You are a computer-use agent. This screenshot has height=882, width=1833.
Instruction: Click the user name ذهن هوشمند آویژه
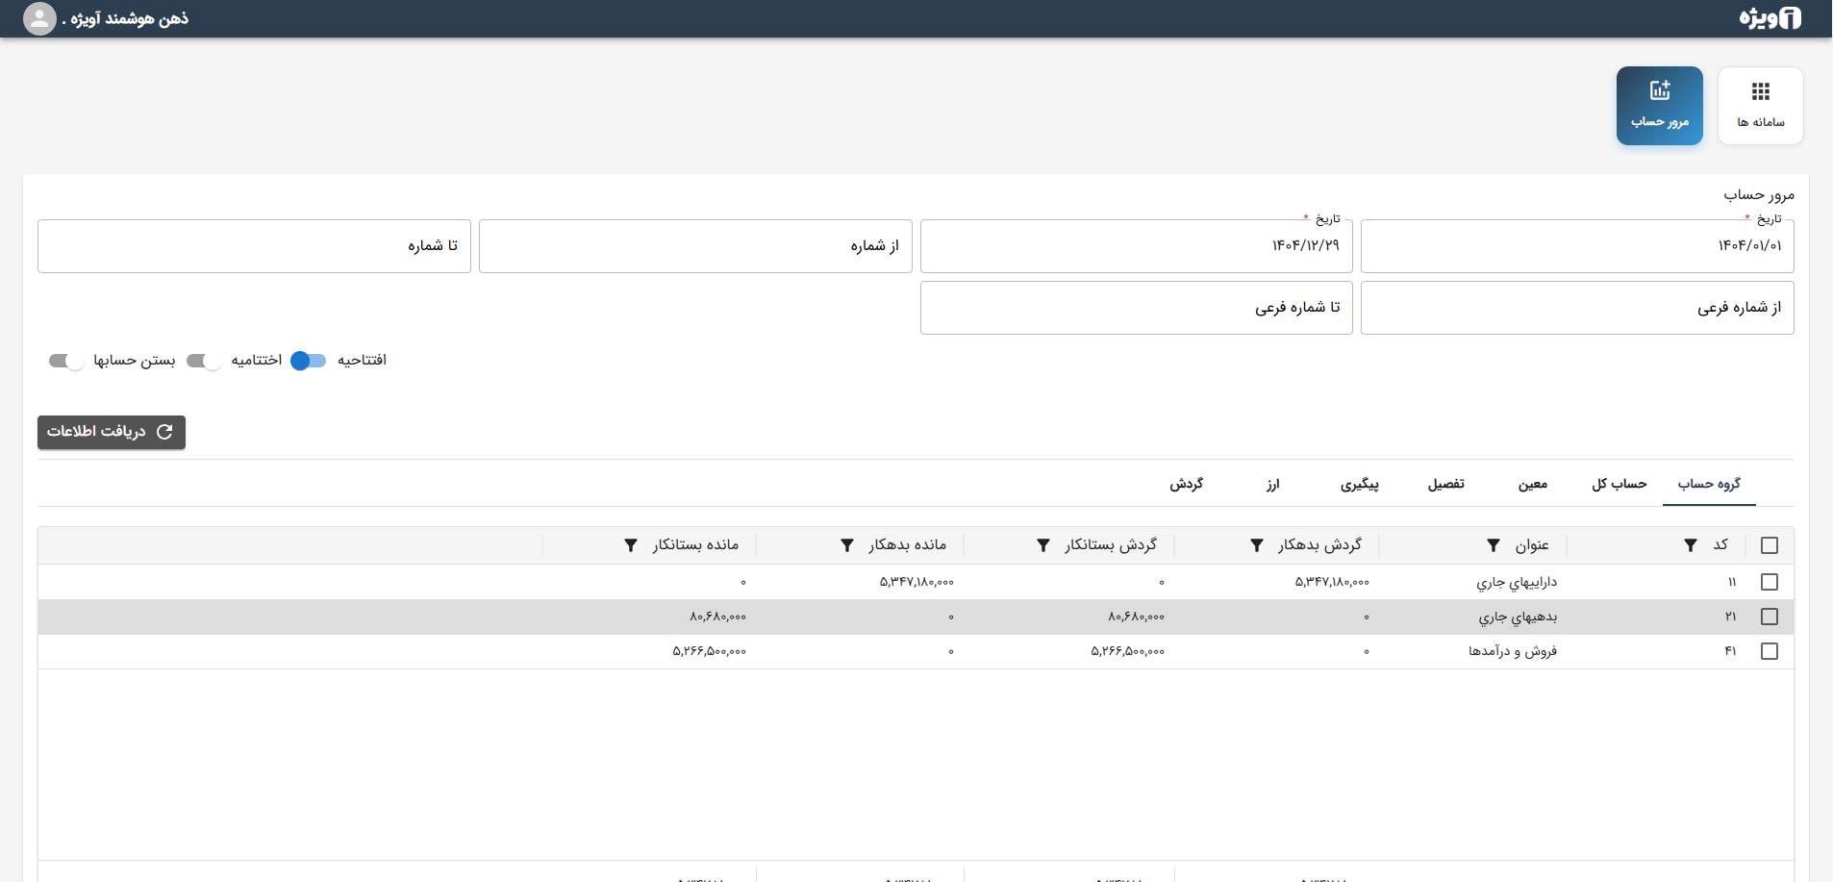(125, 18)
